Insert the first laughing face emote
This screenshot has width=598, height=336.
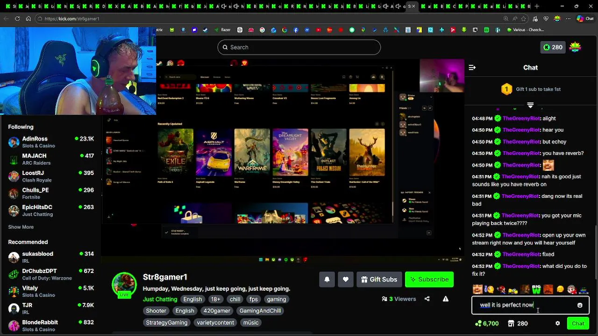pyautogui.click(x=477, y=290)
